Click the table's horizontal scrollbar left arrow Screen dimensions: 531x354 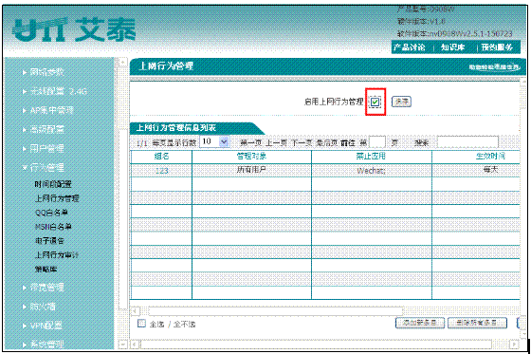[135, 311]
